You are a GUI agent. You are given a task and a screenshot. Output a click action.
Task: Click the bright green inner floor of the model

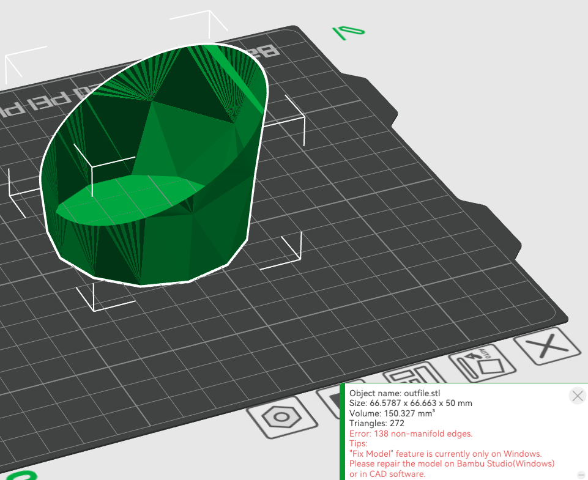pyautogui.click(x=128, y=196)
